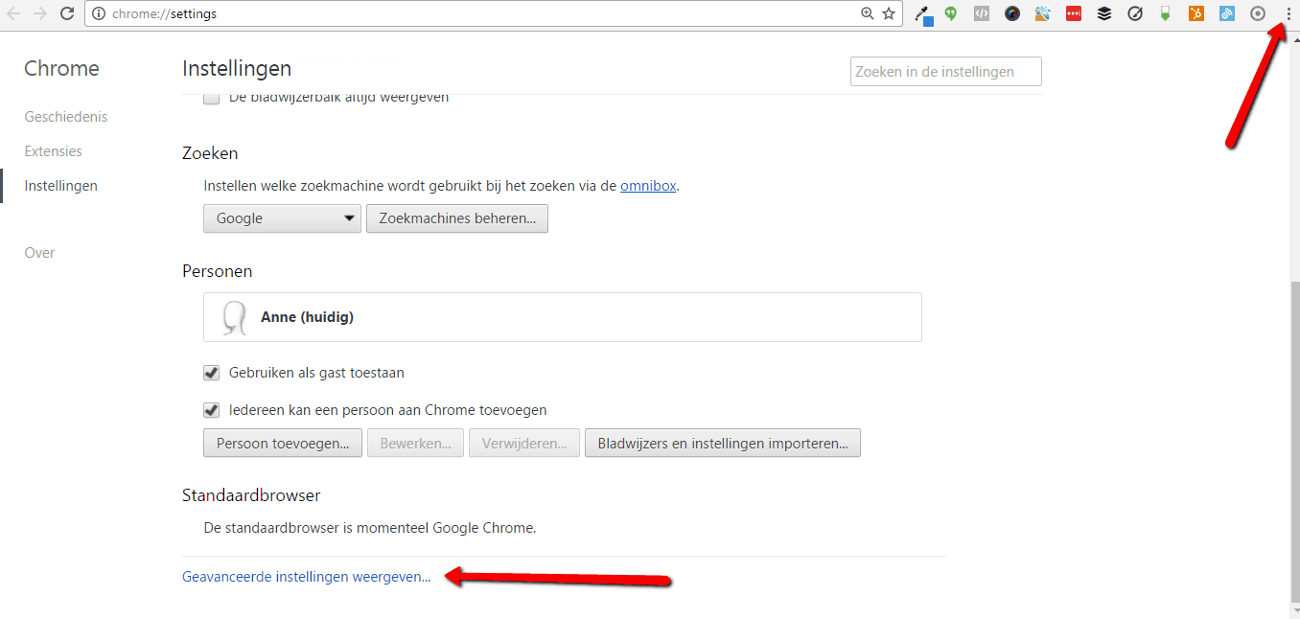The image size is (1300, 619).
Task: Open the blue bird-on-orange extension icon
Action: click(x=1043, y=13)
